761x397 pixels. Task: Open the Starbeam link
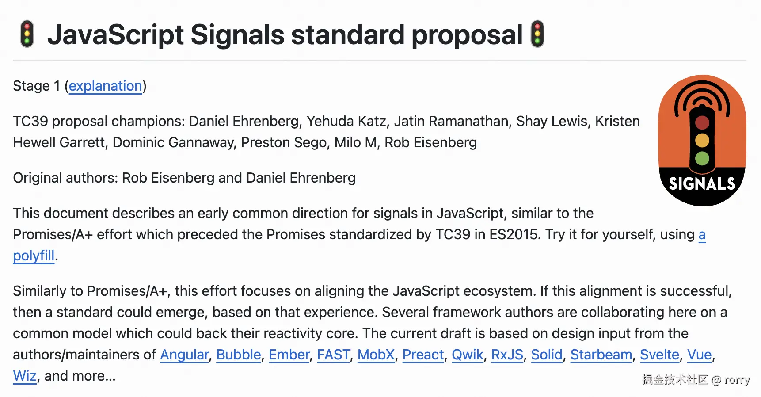click(601, 355)
